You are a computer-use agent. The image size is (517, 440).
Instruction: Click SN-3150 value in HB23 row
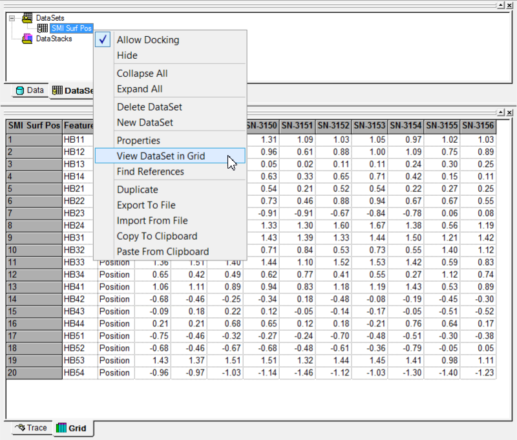point(262,213)
